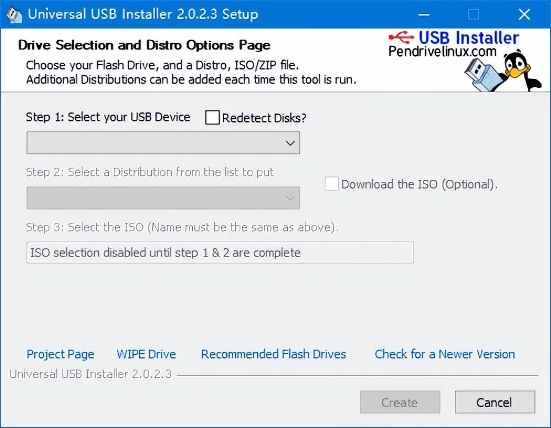Click 'Step 2: Select a Distribution' label text
This screenshot has width=551, height=428.
pos(150,172)
